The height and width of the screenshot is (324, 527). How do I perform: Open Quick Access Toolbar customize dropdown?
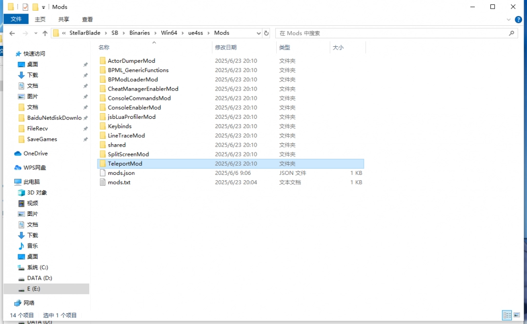(43, 7)
